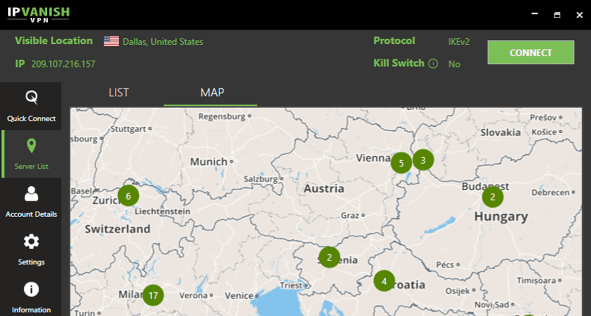
Task: Open Settings gear in the sidebar
Action: point(31,242)
